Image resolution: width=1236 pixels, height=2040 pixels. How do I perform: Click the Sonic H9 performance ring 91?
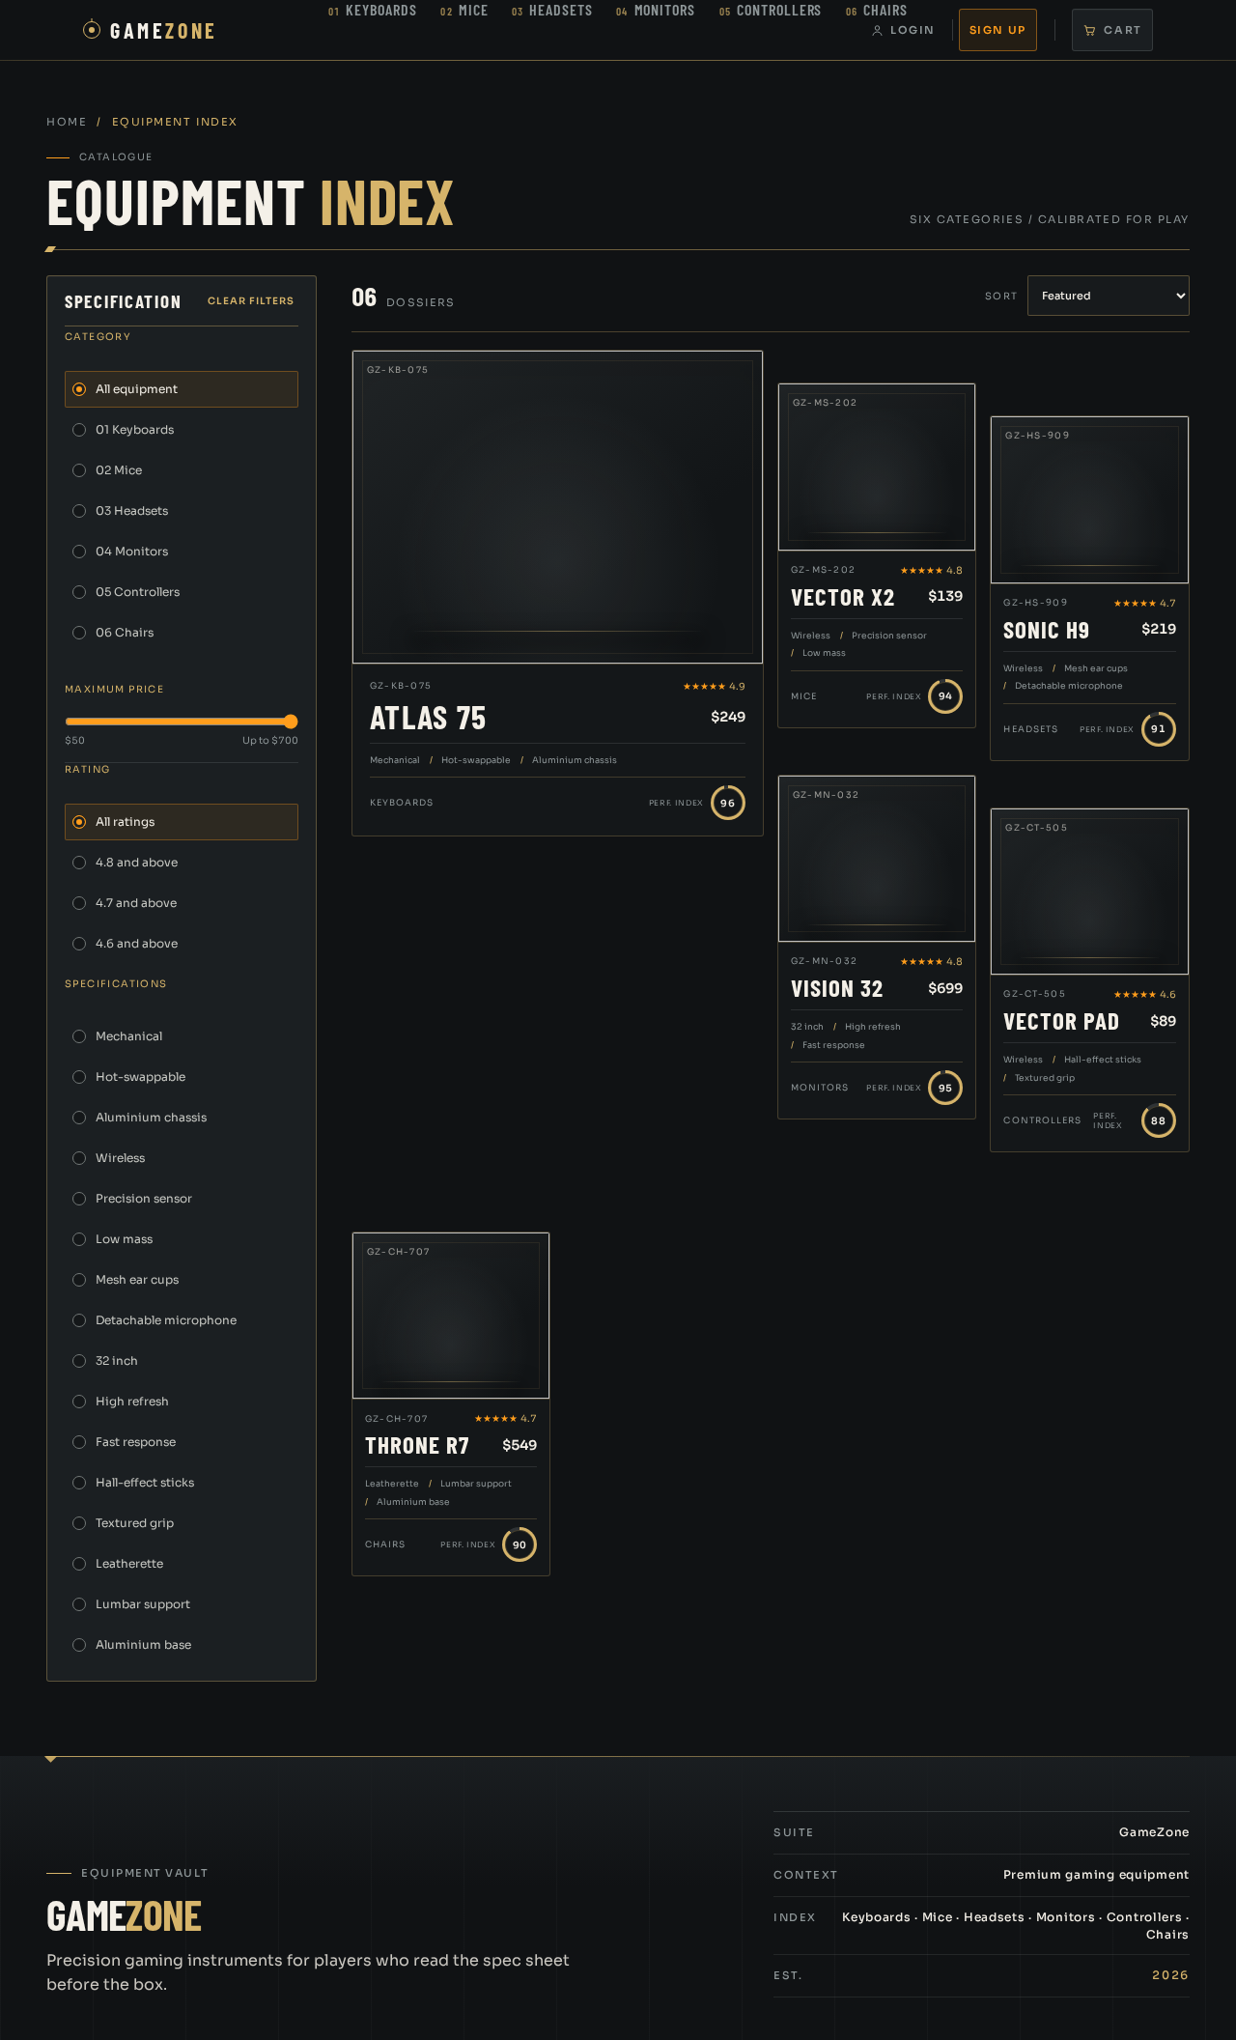1159,729
